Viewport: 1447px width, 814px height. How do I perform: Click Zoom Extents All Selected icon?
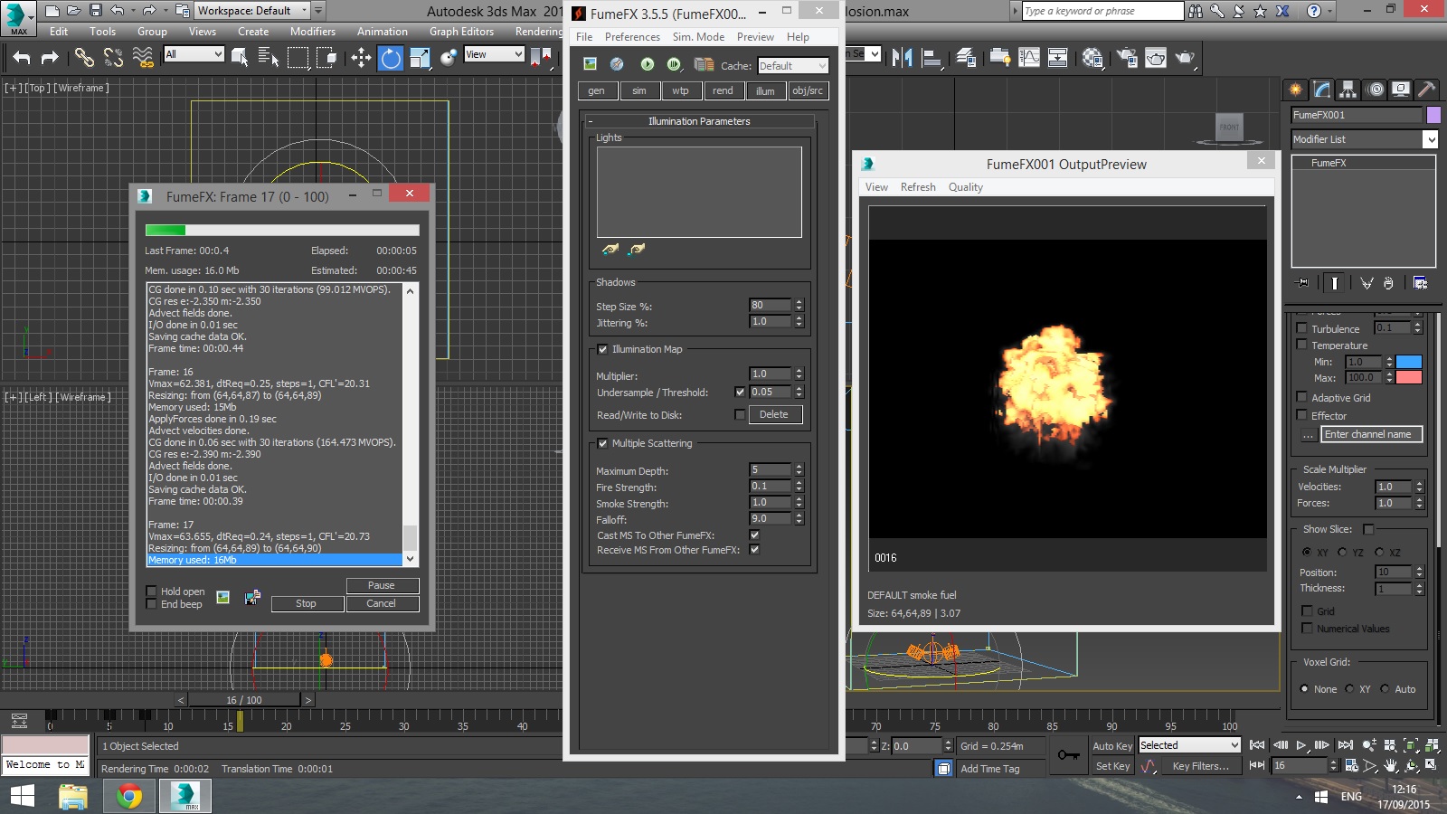(1432, 745)
